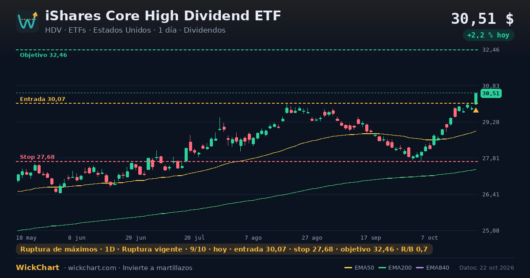The height and width of the screenshot is (278, 530).
Task: Click the 20 jul date label
Action: coord(194,238)
